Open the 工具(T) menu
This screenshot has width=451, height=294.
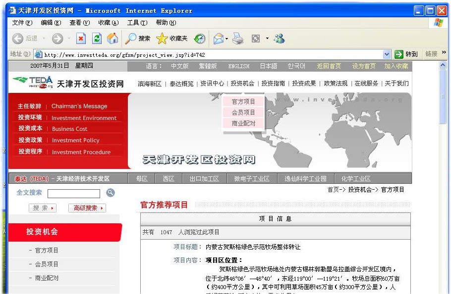tap(137, 23)
